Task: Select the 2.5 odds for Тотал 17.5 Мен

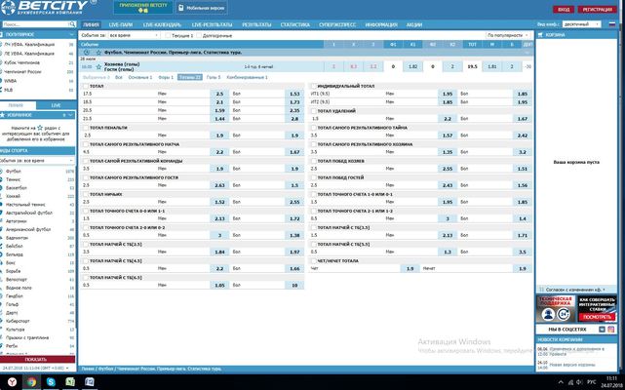Action: (x=219, y=94)
